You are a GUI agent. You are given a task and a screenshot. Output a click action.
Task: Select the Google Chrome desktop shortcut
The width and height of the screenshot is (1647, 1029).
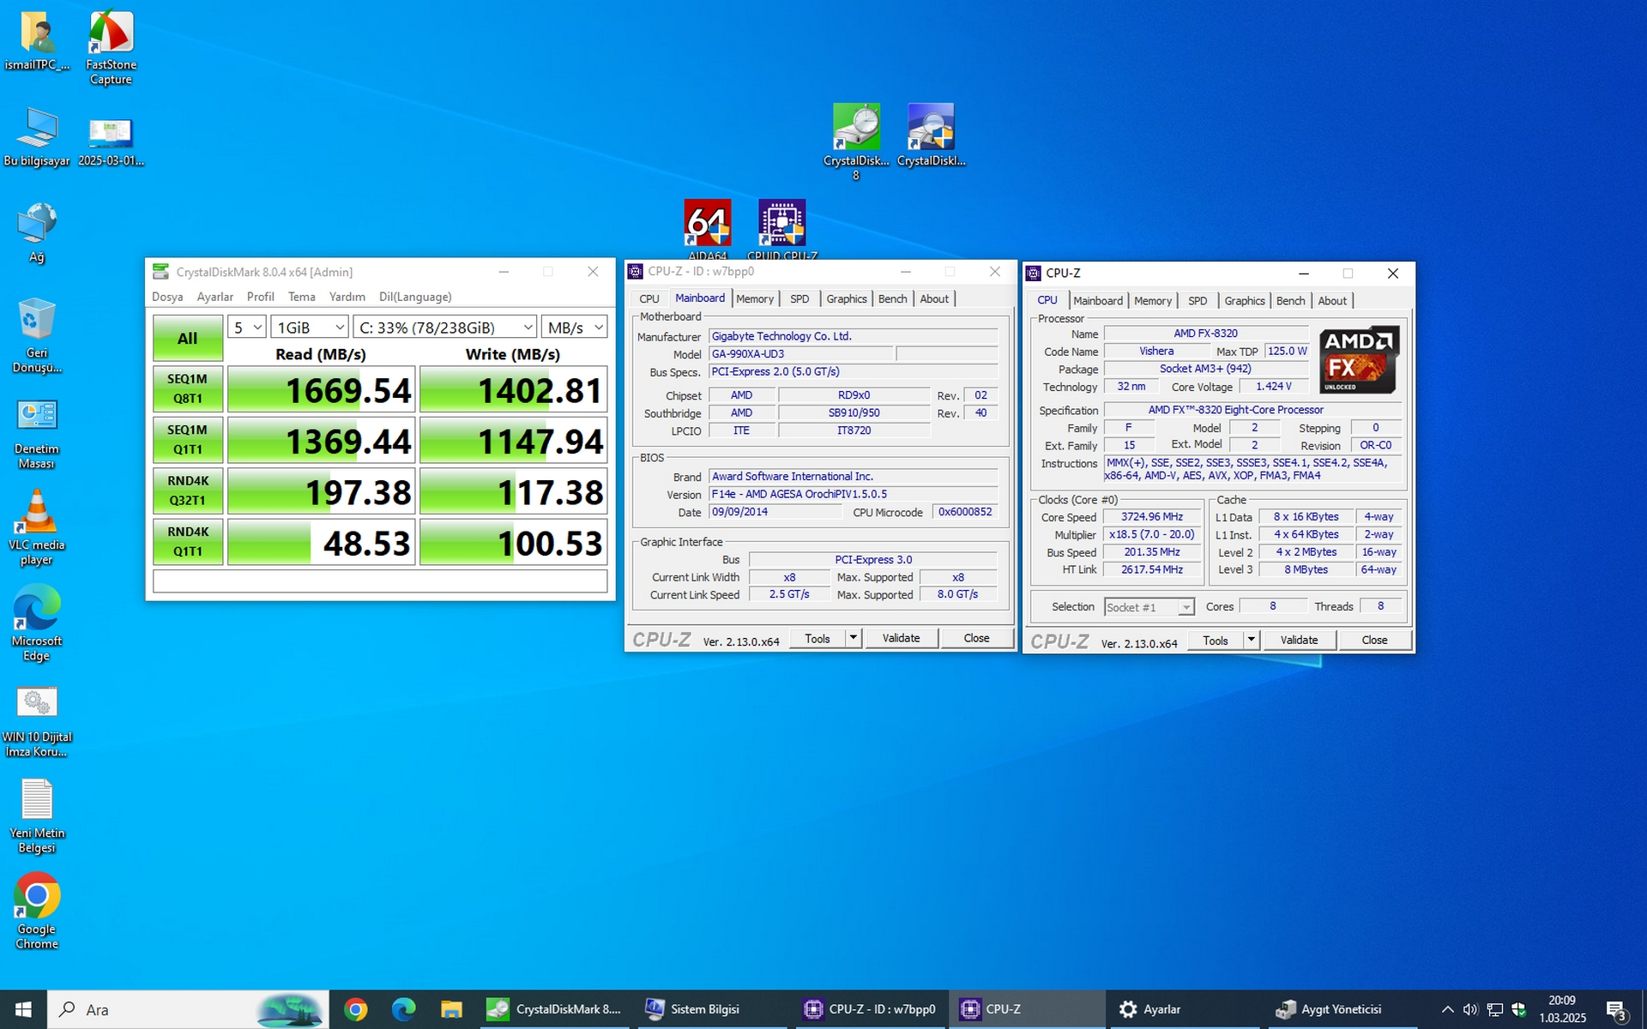37,912
